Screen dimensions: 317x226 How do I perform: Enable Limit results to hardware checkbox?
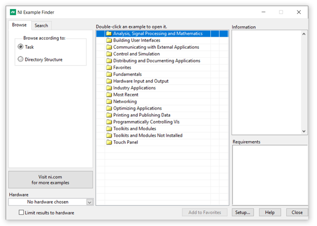click(21, 212)
